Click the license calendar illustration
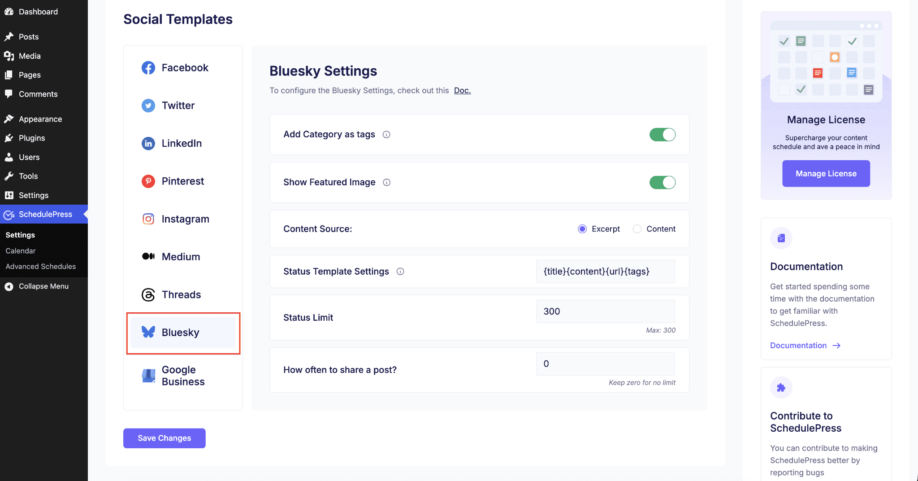918x481 pixels. point(826,61)
